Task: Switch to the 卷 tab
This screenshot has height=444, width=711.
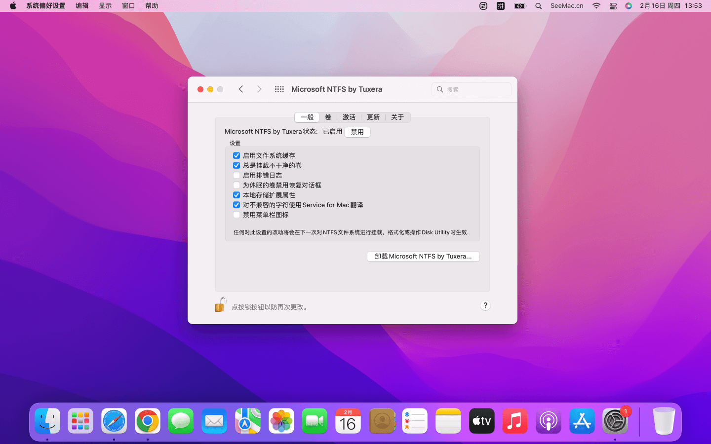Action: pyautogui.click(x=328, y=117)
